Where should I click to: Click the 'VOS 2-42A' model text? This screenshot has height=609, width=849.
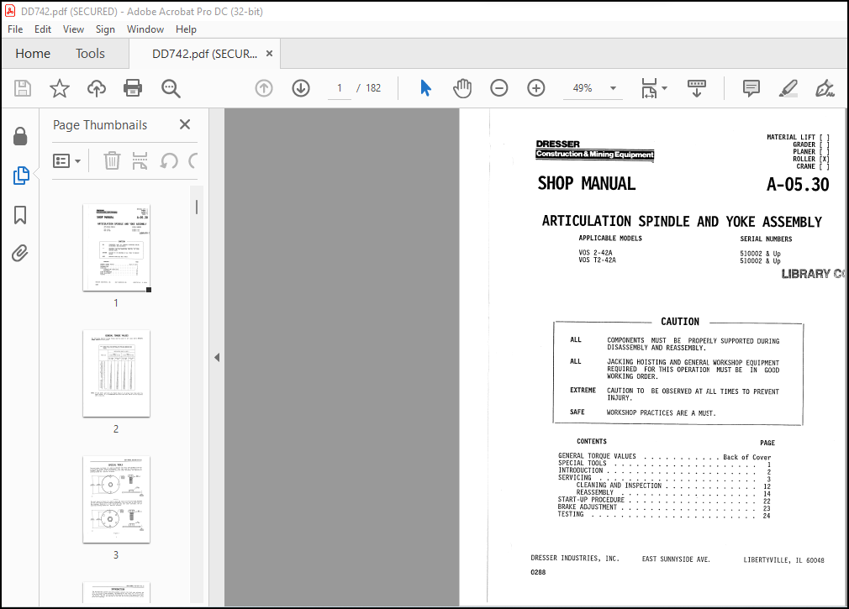[x=595, y=253]
